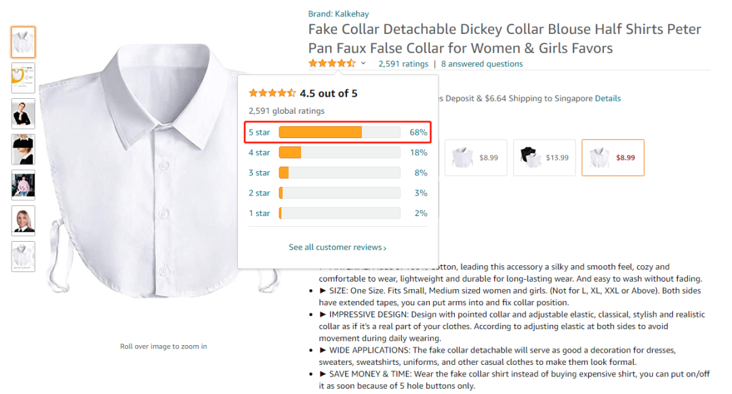The height and width of the screenshot is (394, 732).
Task: Open the 8 answered questions link
Action: [482, 64]
